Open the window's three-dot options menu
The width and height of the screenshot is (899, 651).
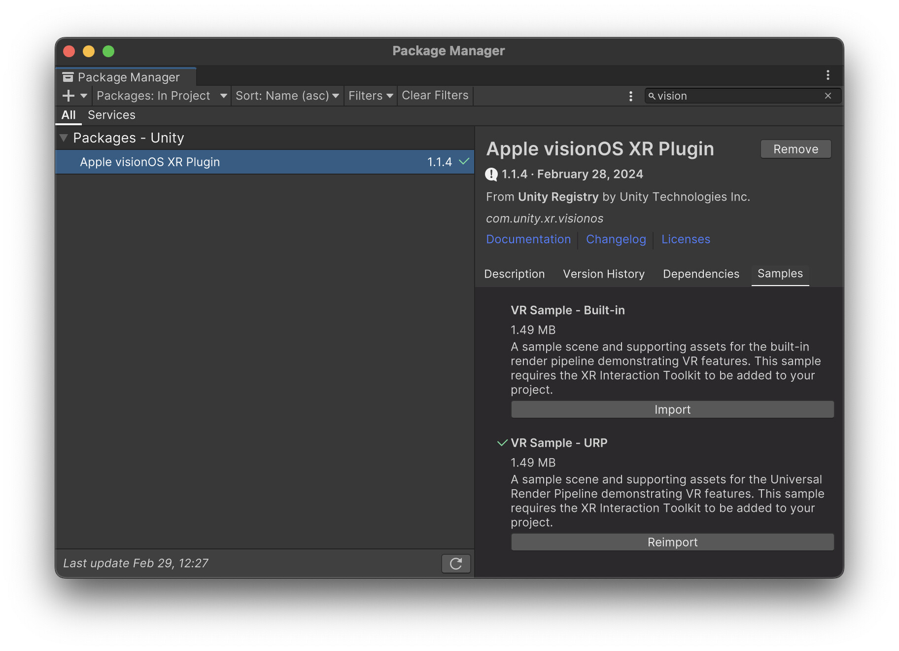[828, 75]
